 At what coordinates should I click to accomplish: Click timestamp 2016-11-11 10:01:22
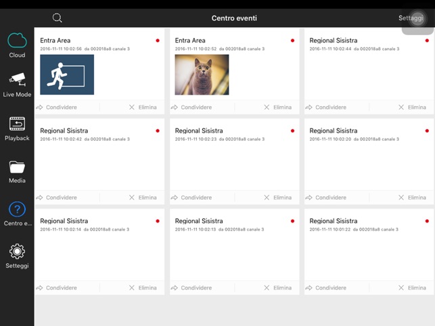coord(330,229)
